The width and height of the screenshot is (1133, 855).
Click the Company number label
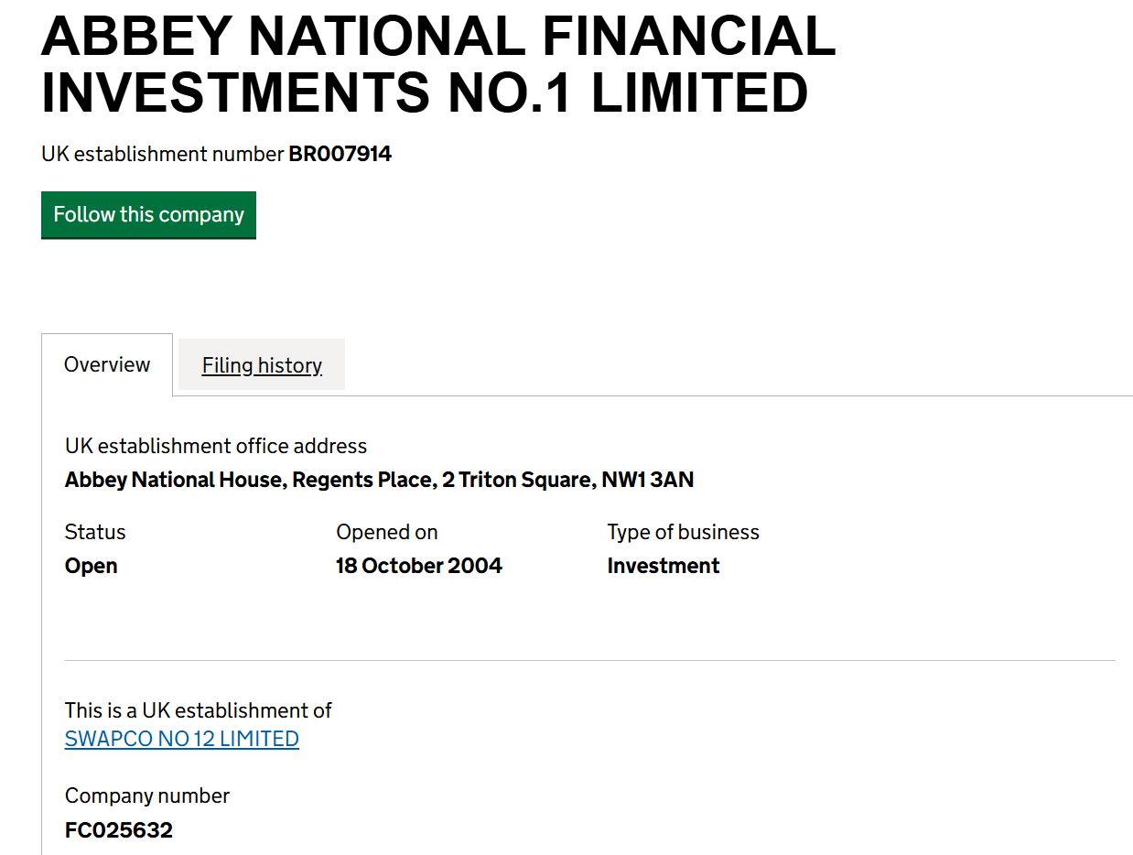point(147,795)
